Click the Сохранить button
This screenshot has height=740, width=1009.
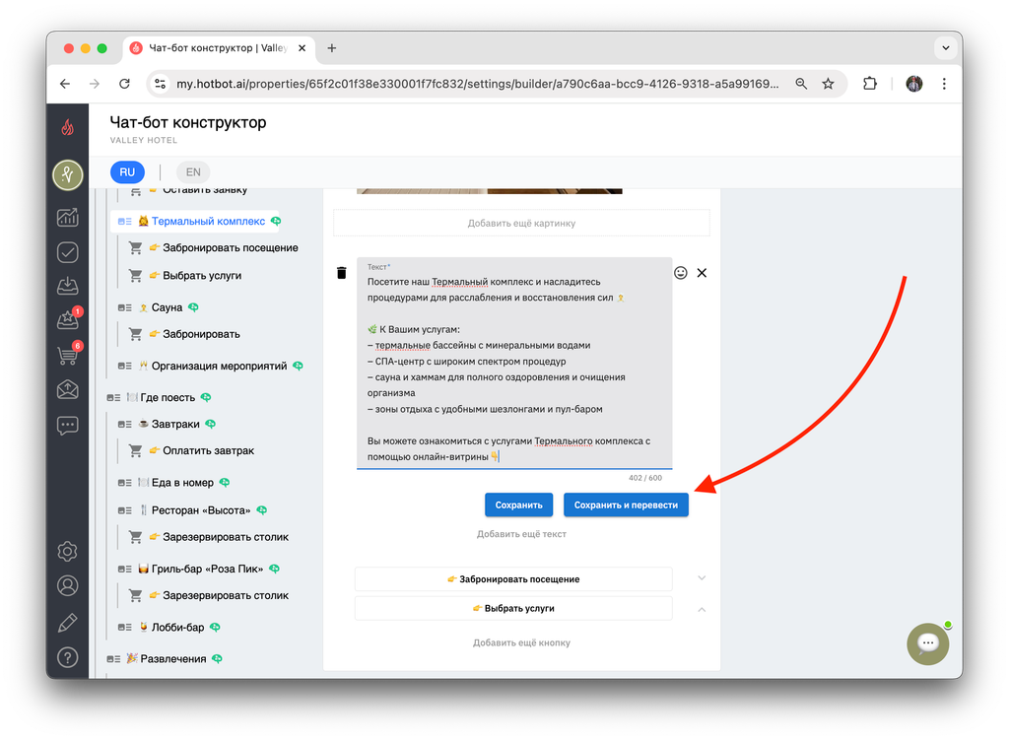[518, 505]
